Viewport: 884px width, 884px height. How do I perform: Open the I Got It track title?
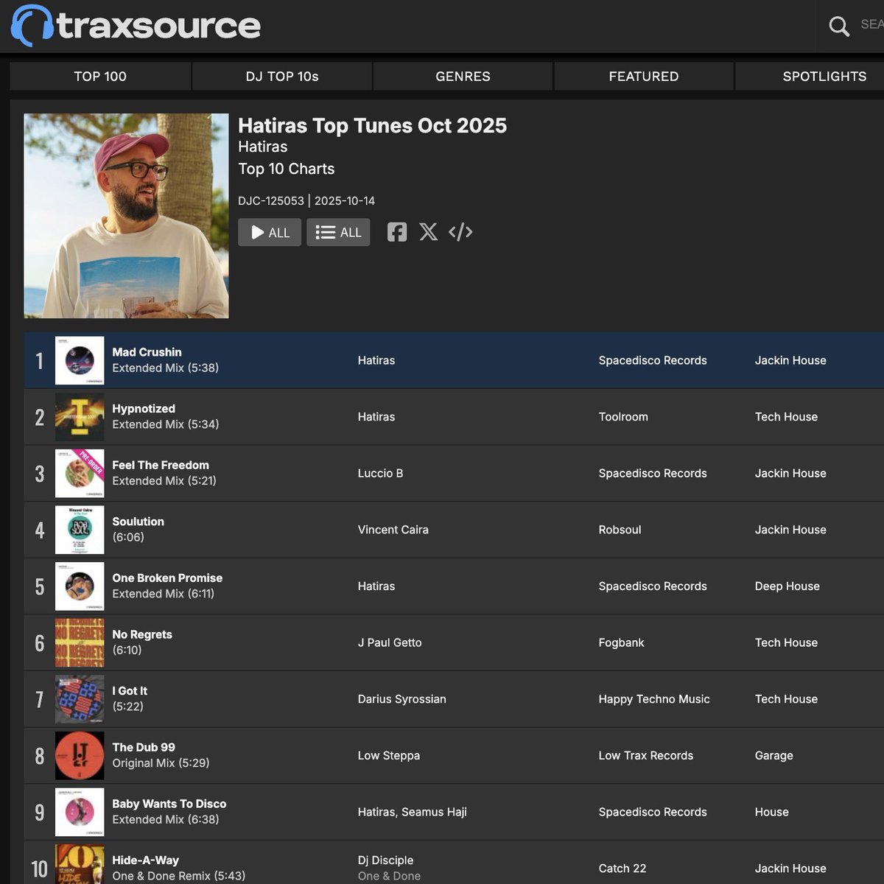coord(130,691)
